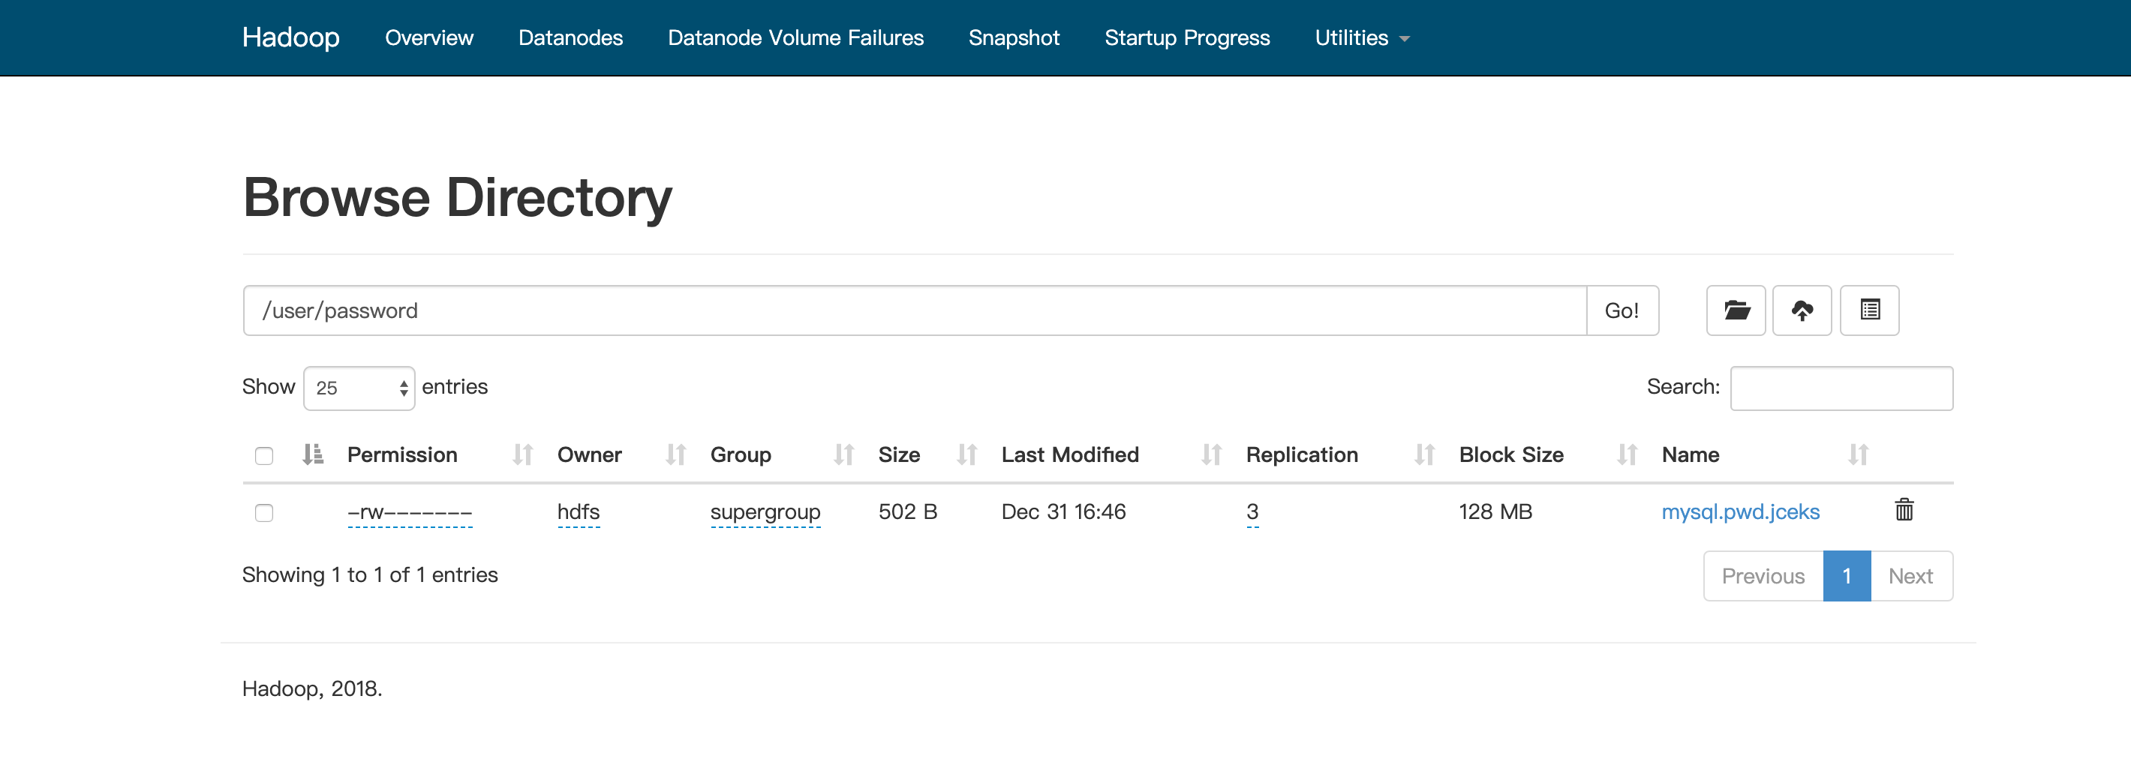Open the upload files icon
2131x765 pixels.
(1802, 310)
